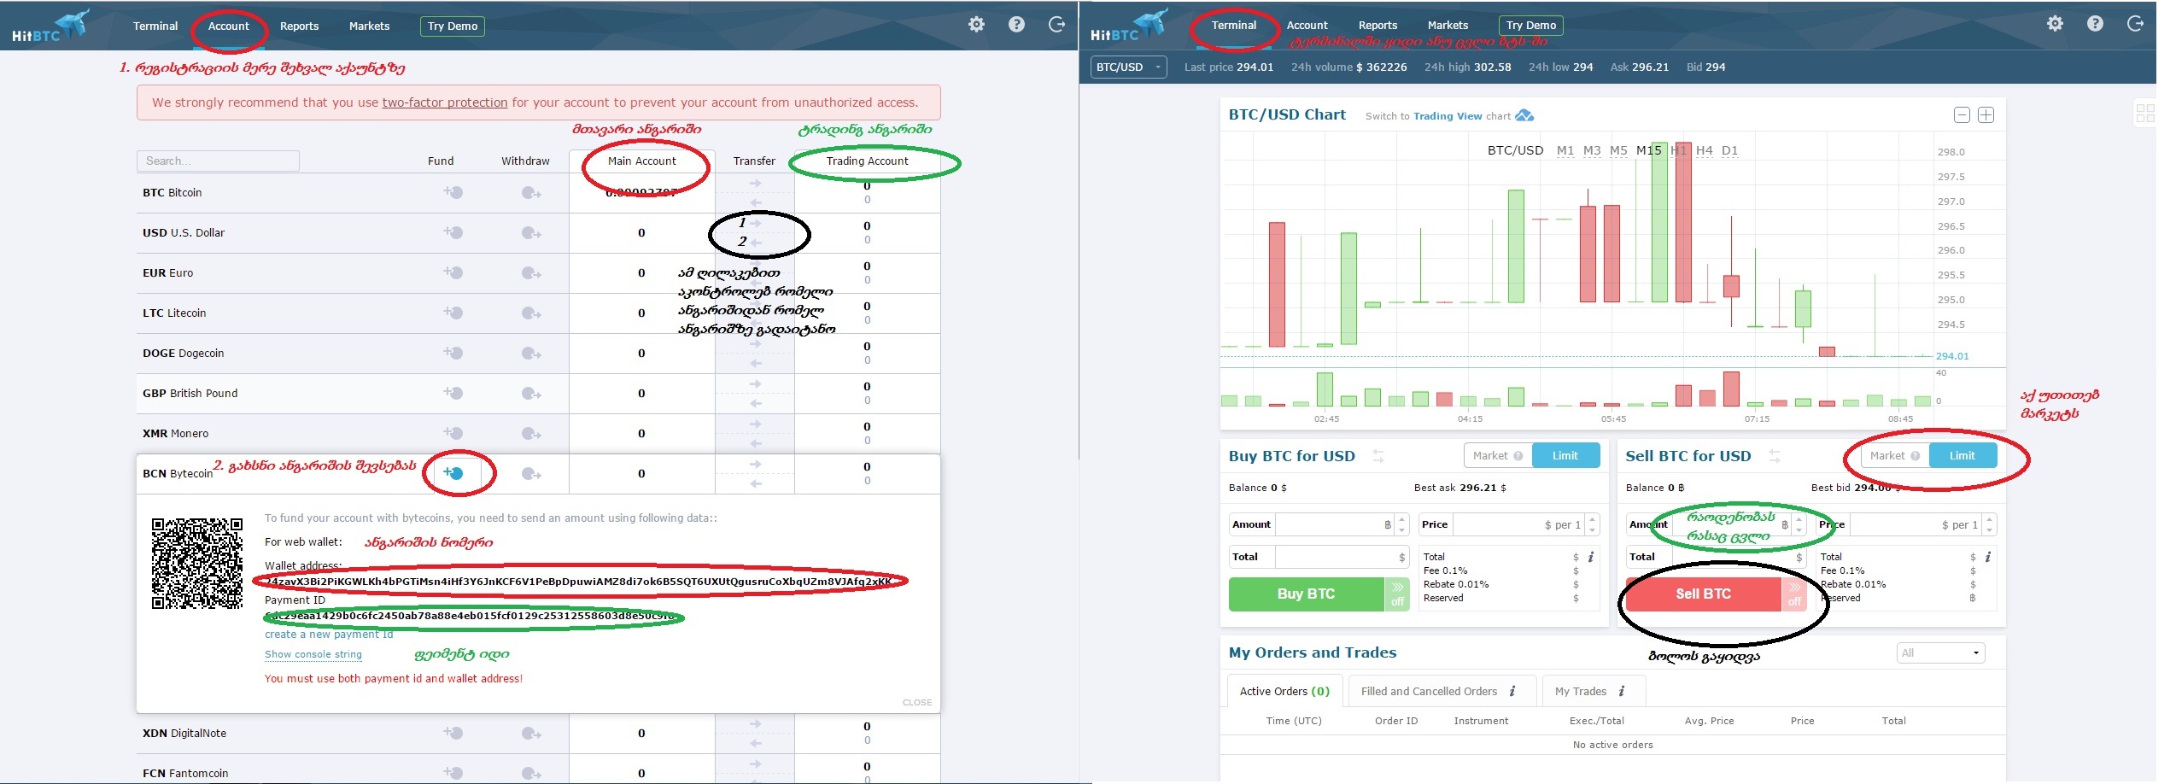Open BTC/USD instrument dropdown

(x=1128, y=67)
